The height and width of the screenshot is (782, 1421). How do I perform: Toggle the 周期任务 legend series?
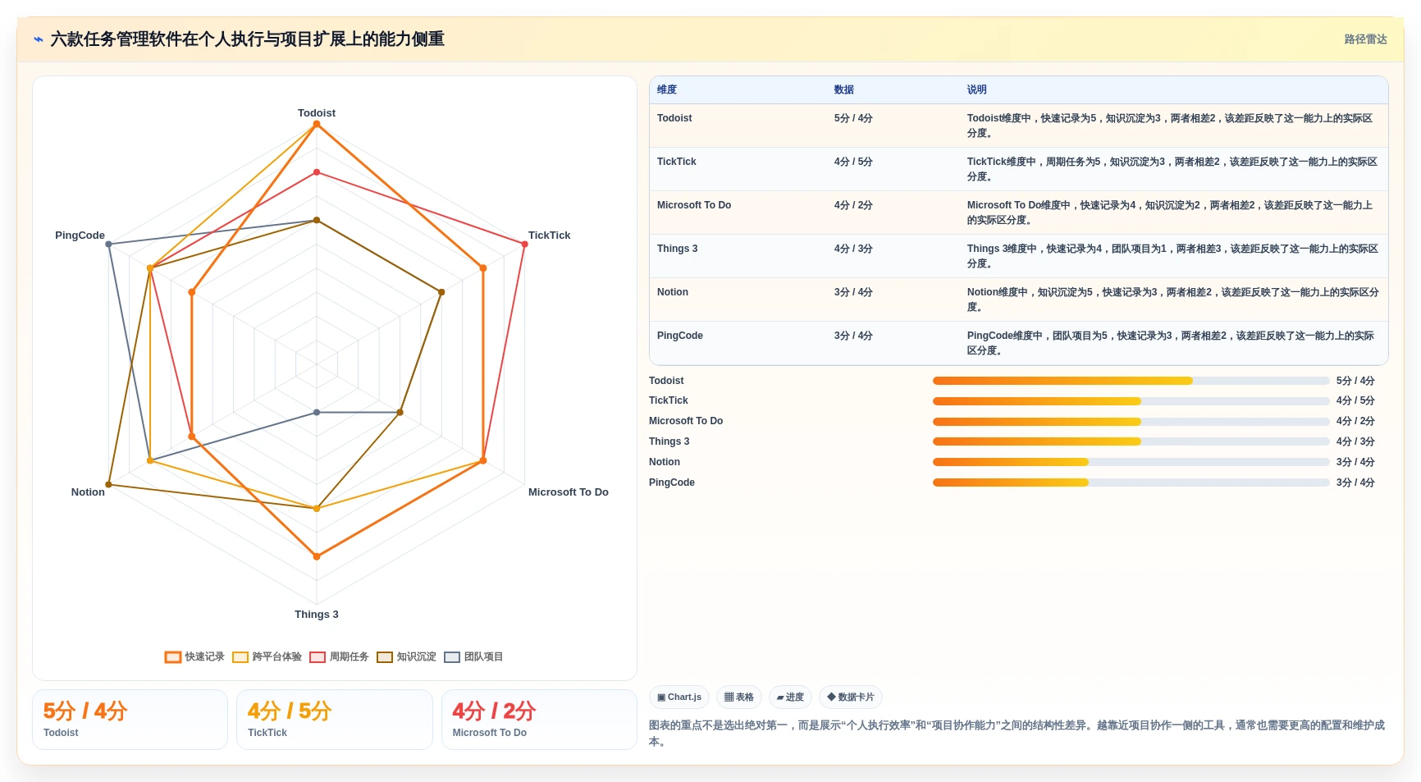pos(339,656)
